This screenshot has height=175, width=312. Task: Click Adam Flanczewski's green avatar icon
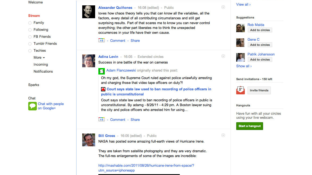coord(102,71)
